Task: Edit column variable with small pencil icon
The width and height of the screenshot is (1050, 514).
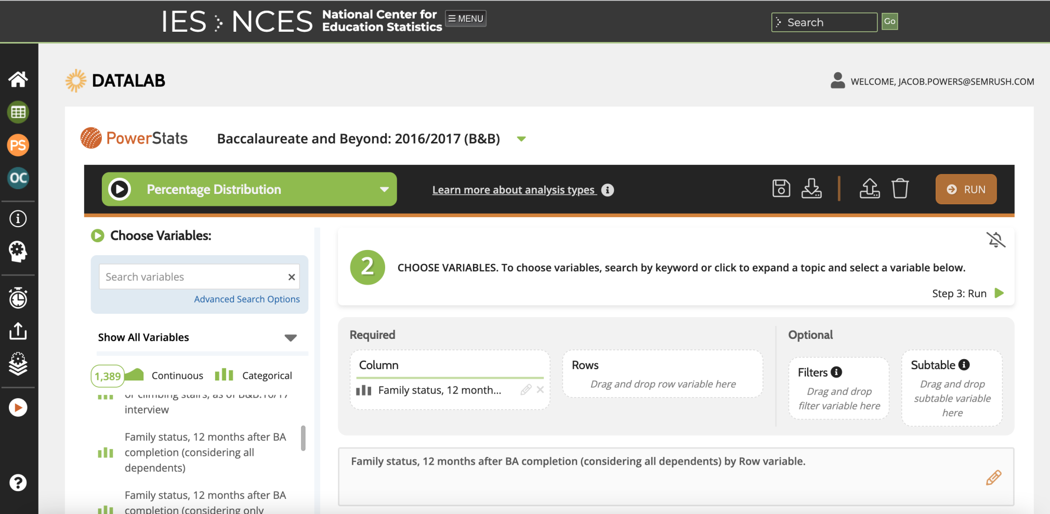Action: 526,390
